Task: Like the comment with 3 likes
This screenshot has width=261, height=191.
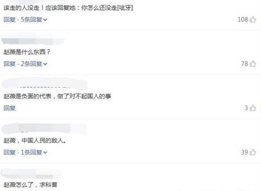Action: coord(253,108)
